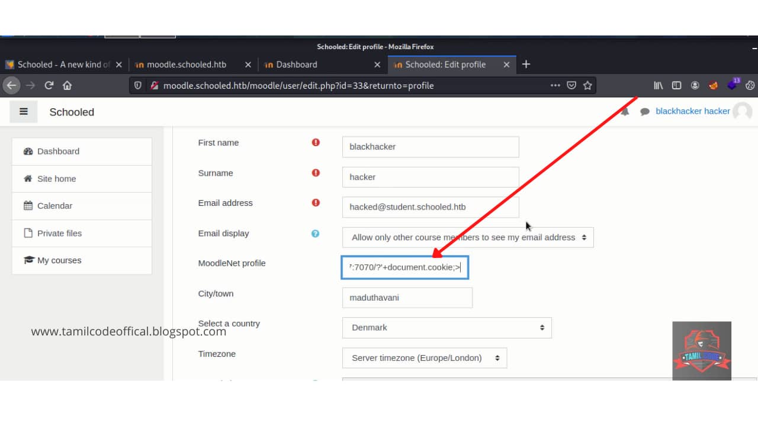Toggle the Firefox sidebar icon
The width and height of the screenshot is (758, 426).
pyautogui.click(x=676, y=85)
